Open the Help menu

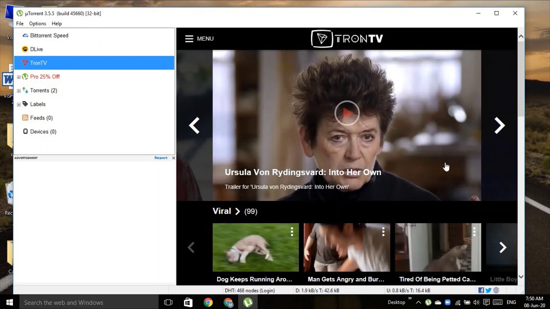pyautogui.click(x=57, y=24)
